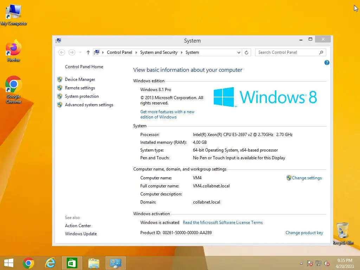Maximize the System window
Image resolution: width=360 pixels, height=270 pixels.
point(310,39)
